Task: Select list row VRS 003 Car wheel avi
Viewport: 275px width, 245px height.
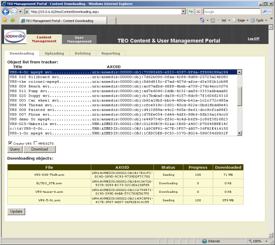Action: [123, 100]
